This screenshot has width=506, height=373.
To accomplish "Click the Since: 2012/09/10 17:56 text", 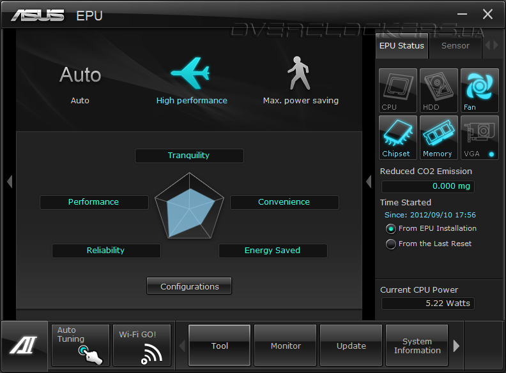I will tap(430, 215).
